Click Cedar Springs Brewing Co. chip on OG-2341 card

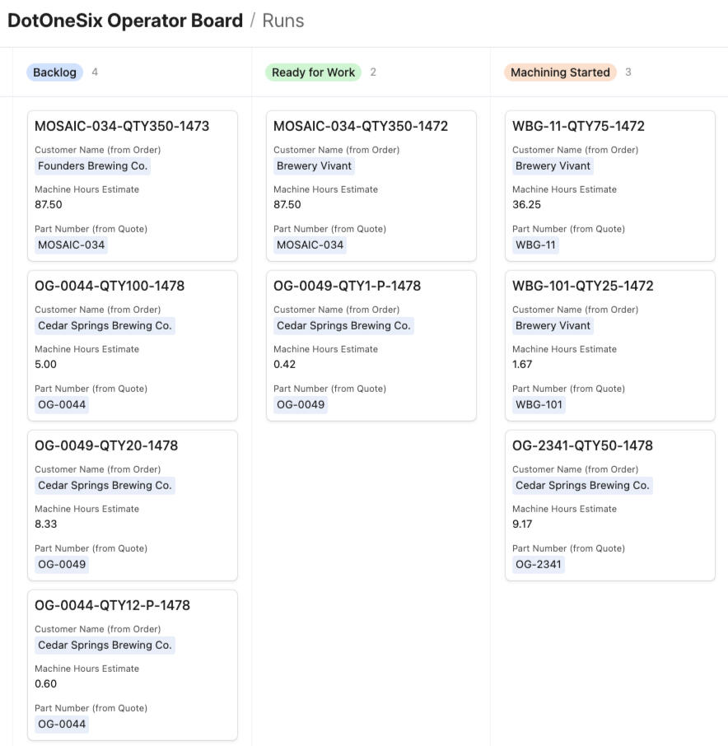pos(582,485)
